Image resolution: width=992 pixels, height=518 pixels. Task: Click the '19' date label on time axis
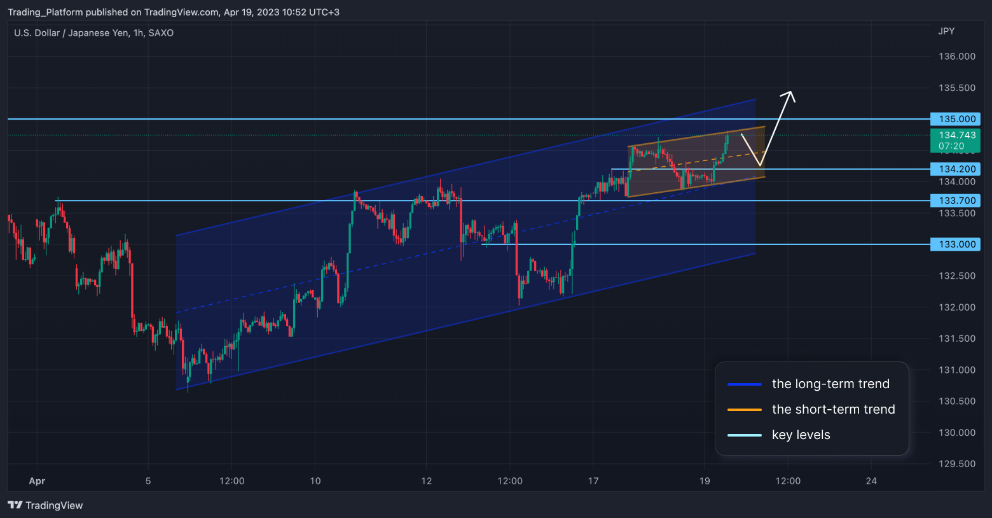pyautogui.click(x=705, y=481)
